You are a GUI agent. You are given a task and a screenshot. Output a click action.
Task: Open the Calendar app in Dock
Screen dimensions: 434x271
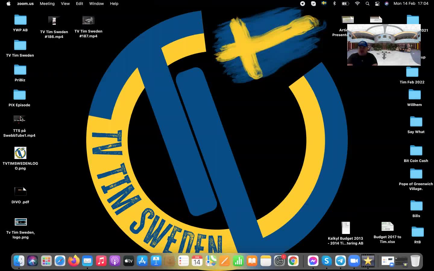(x=197, y=261)
